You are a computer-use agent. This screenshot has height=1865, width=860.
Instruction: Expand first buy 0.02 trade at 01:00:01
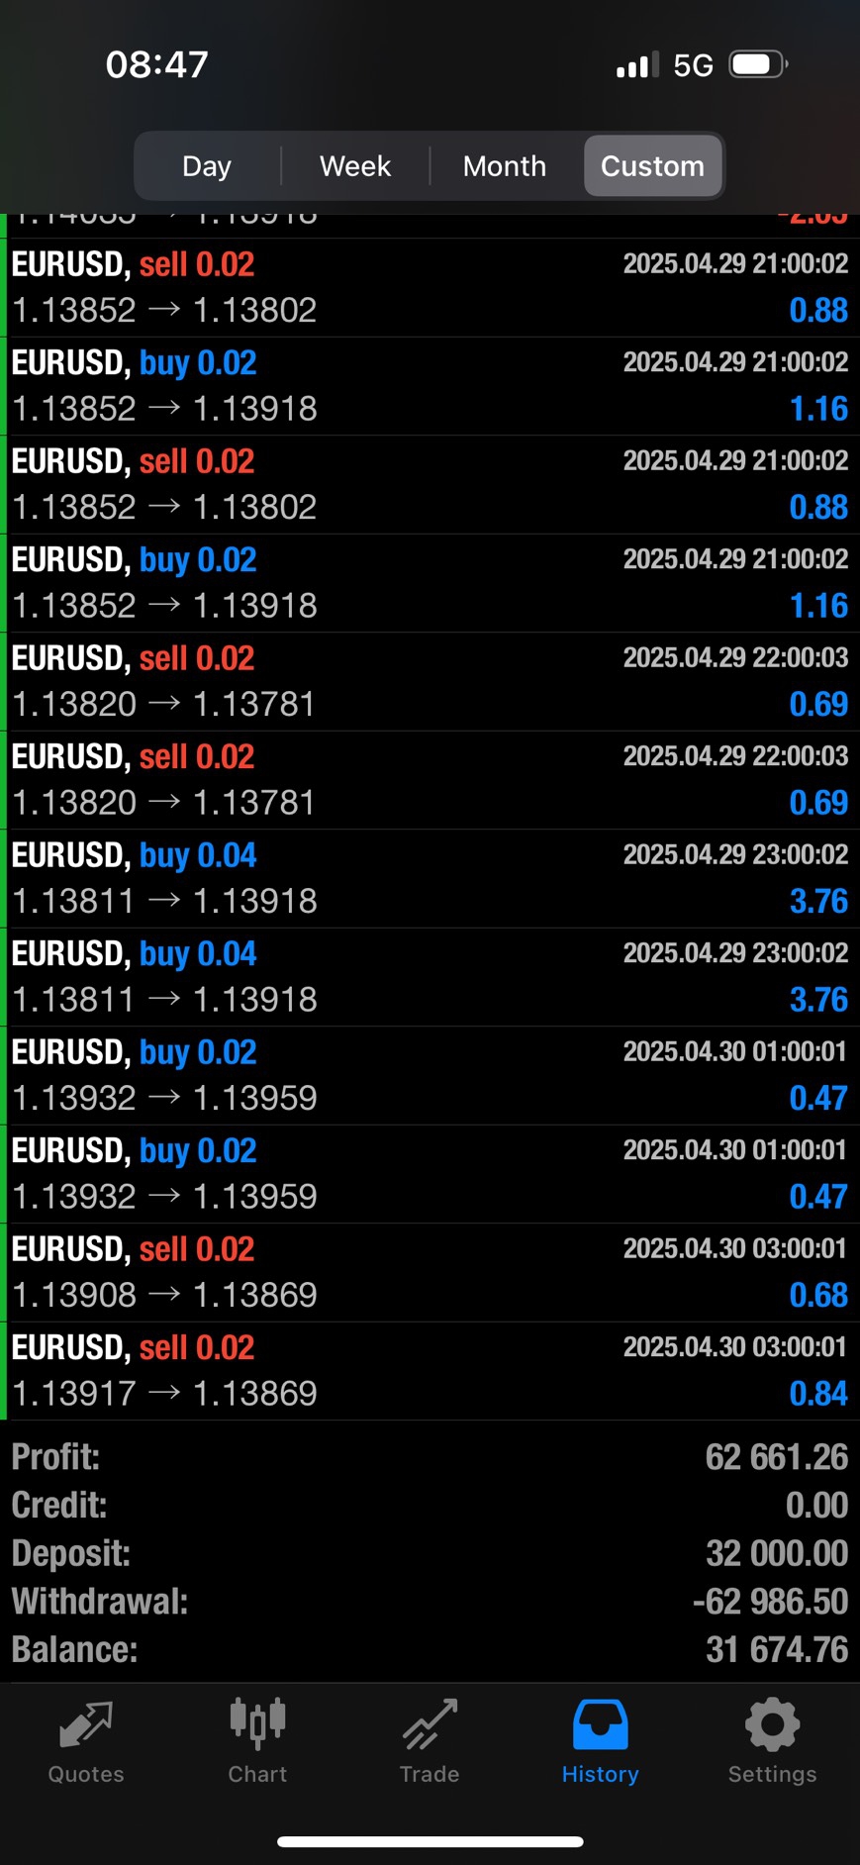(x=430, y=1075)
